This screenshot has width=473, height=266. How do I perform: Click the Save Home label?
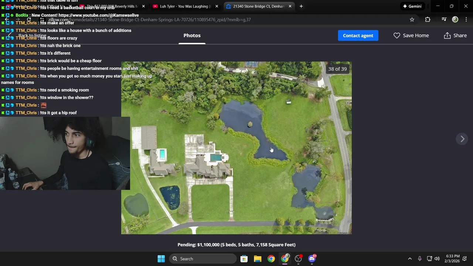click(x=416, y=35)
